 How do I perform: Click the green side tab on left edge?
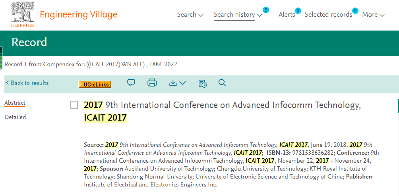1,58
